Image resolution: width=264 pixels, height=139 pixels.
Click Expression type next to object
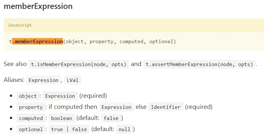click(60, 96)
